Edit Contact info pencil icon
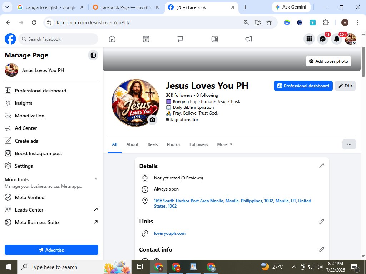Screen dimensions: 366x274 (322, 249)
